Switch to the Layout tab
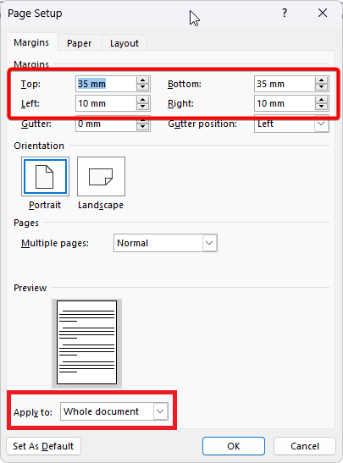Screen dimensions: 343x463 pyautogui.click(x=124, y=43)
